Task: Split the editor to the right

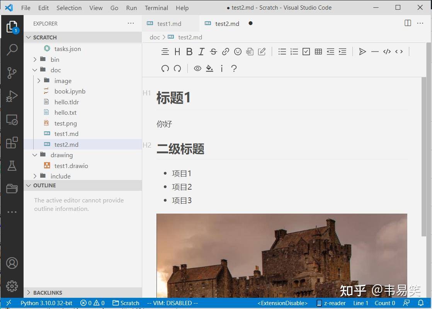Action: tap(408, 23)
